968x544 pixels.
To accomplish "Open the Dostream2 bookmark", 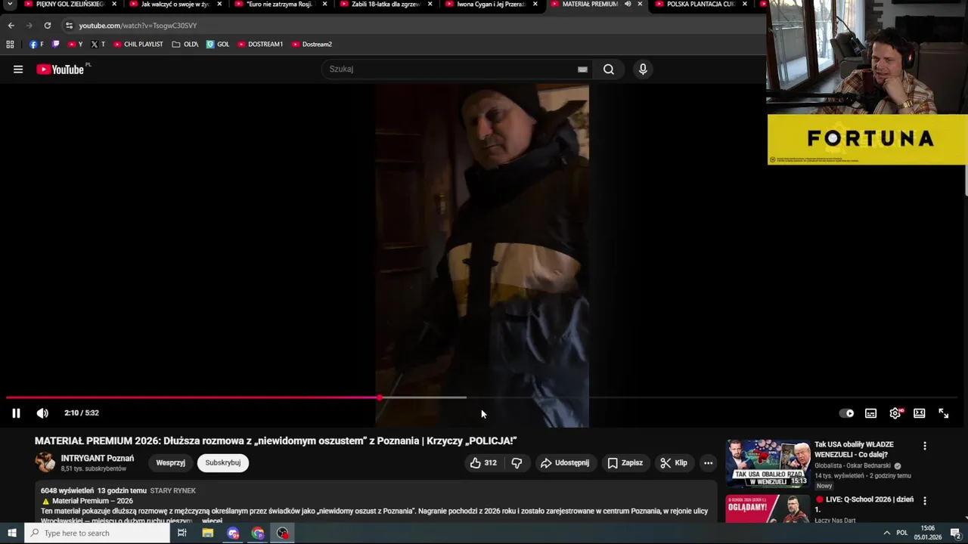I will pos(312,45).
